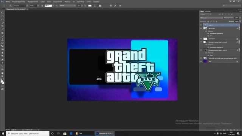Open the Фильтр menu

[x=67, y=2]
